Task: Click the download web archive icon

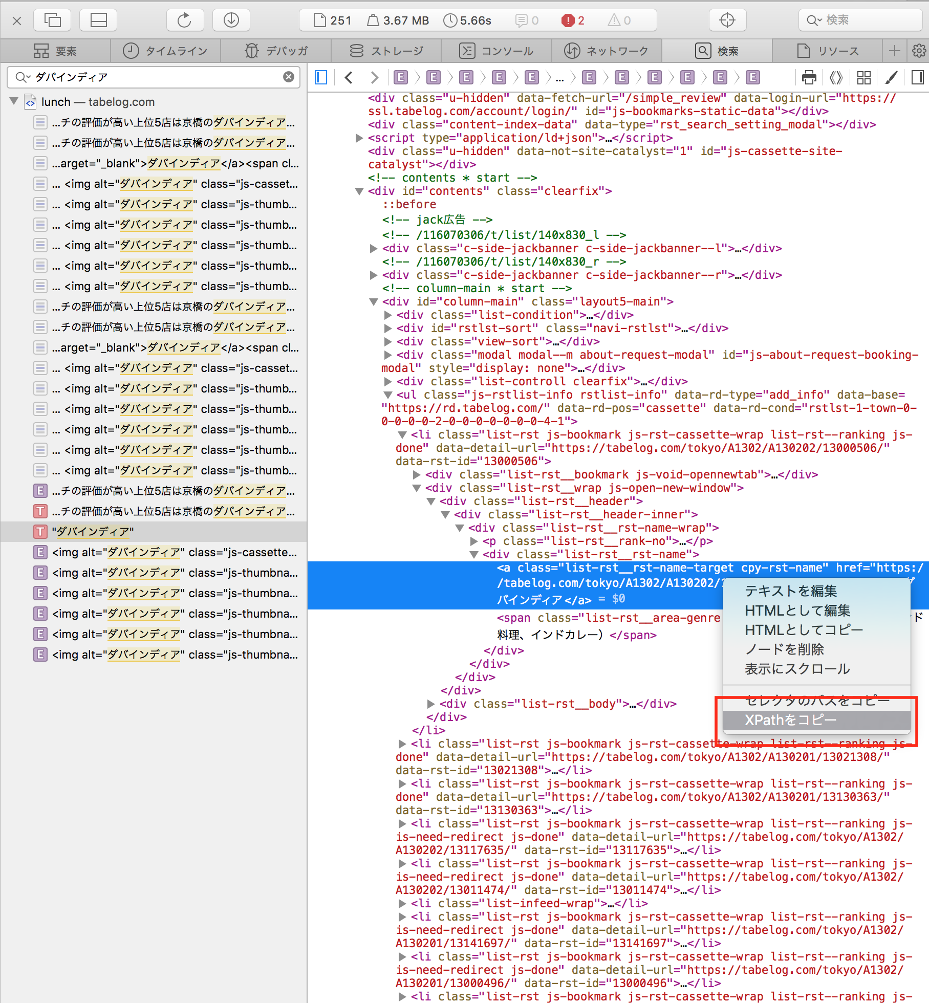Action: [x=231, y=20]
